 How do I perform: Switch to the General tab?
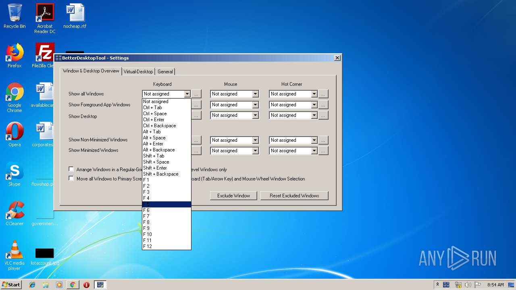(x=165, y=72)
